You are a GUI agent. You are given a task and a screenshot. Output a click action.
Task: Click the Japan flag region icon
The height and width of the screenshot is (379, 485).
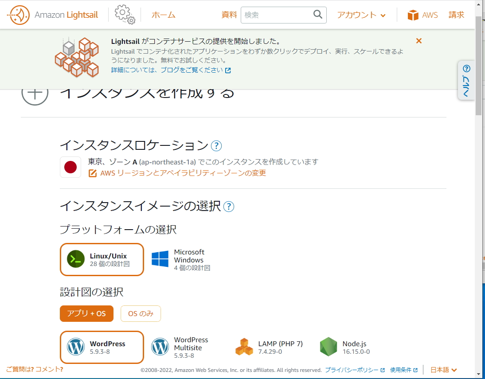pos(70,167)
